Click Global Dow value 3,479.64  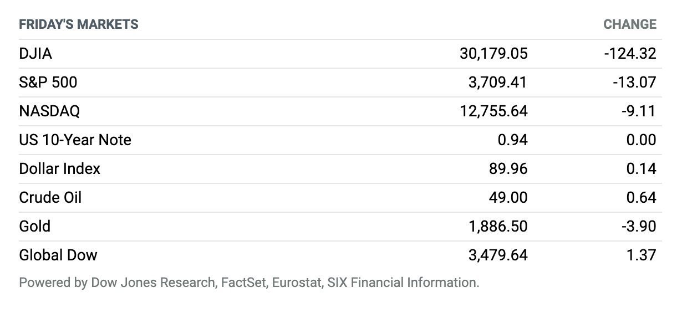tap(497, 255)
